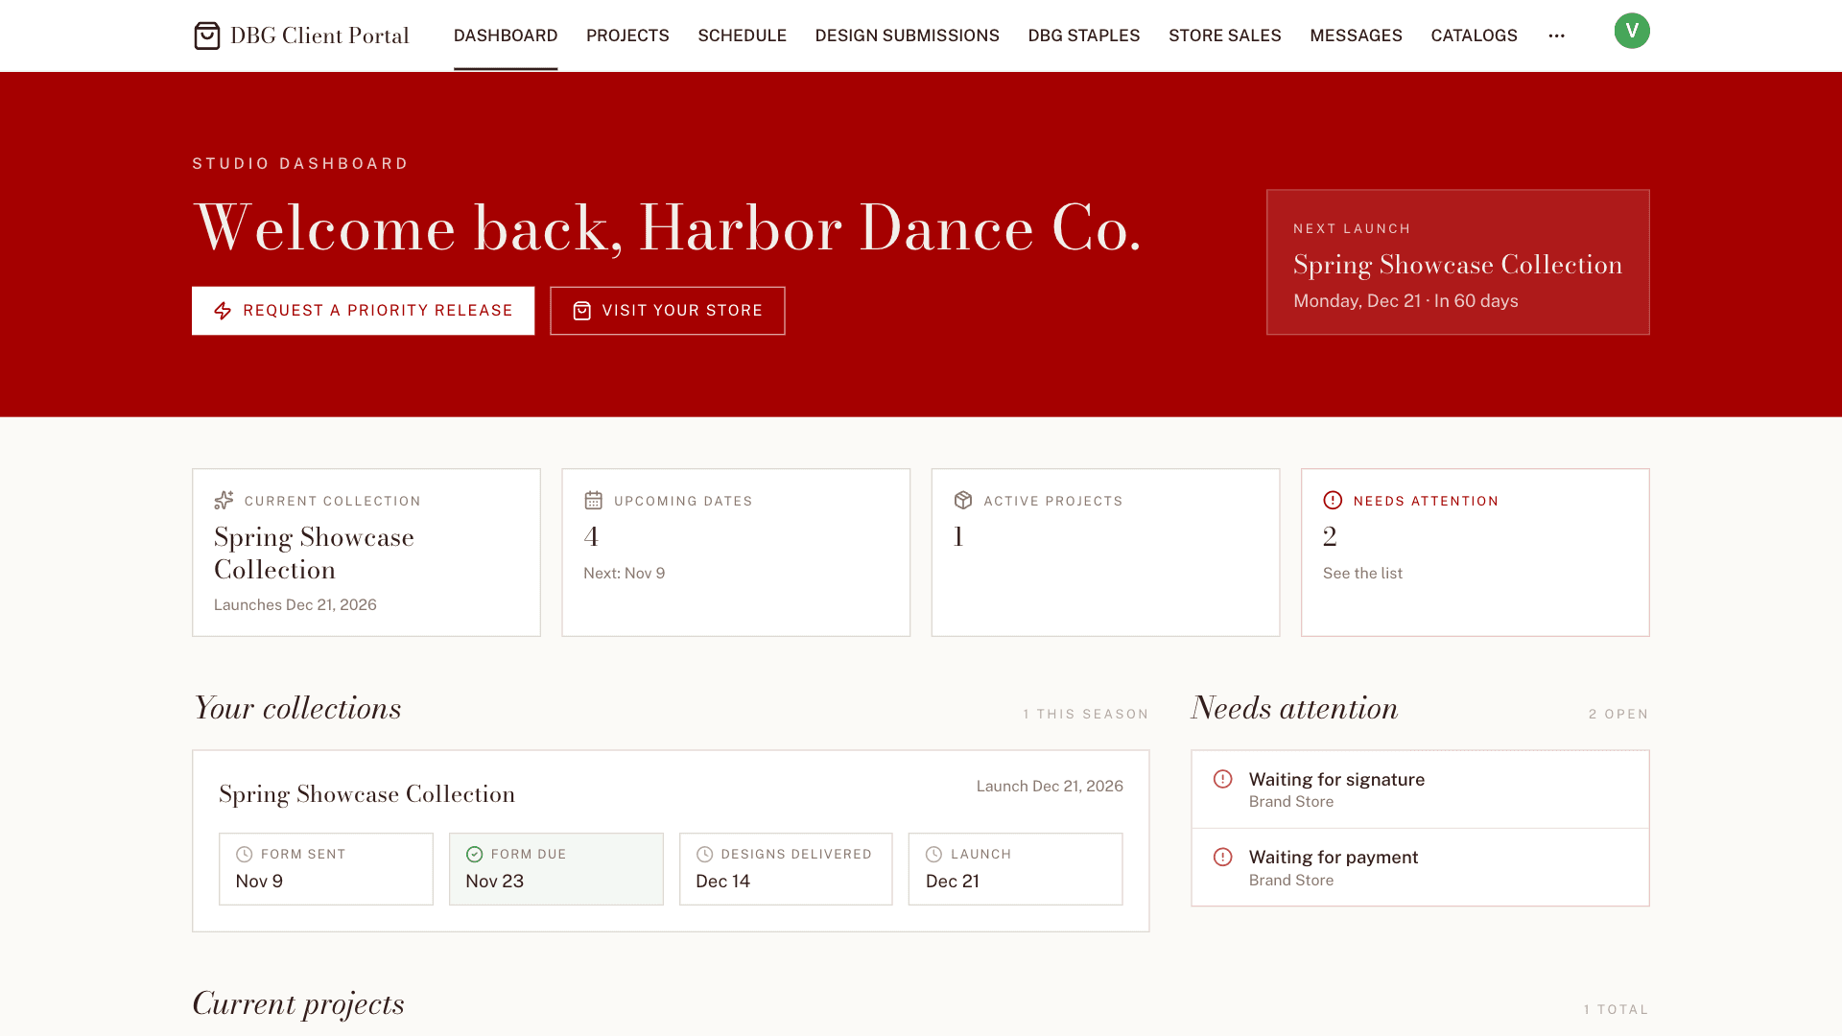Image resolution: width=1842 pixels, height=1036 pixels.
Task: Select the Designs Delivered Dec 14 milestone
Action: point(786,869)
